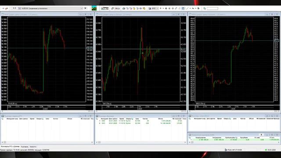Click the server IP address in status bar
The height and width of the screenshot is (158, 281).
click(234, 150)
